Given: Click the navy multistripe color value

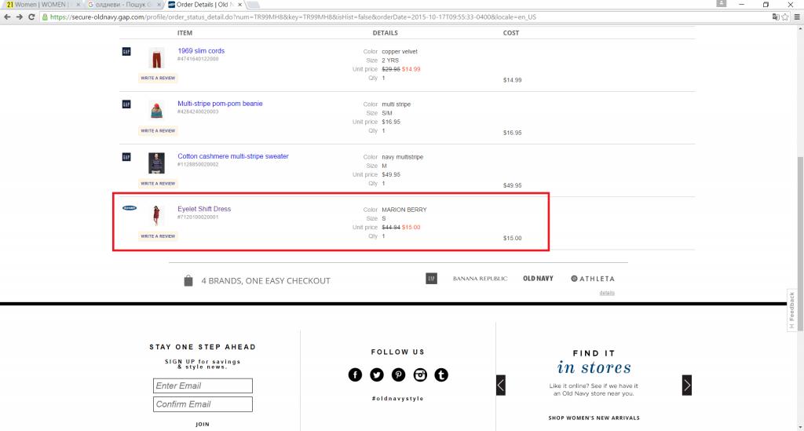Looking at the screenshot, I should (x=403, y=157).
